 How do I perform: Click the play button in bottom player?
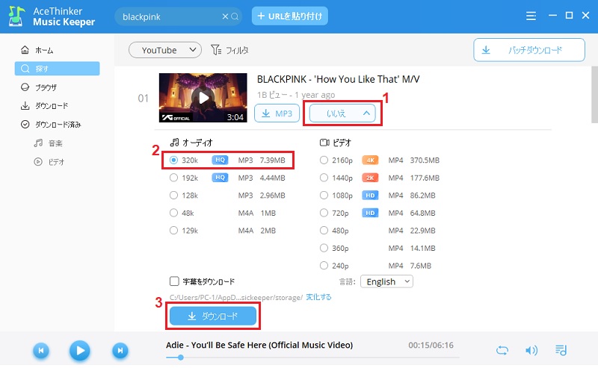80,350
